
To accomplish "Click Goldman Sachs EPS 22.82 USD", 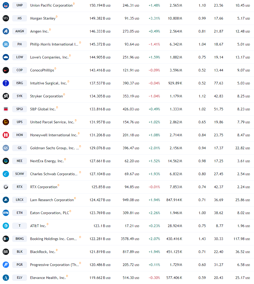I will coord(243,148).
